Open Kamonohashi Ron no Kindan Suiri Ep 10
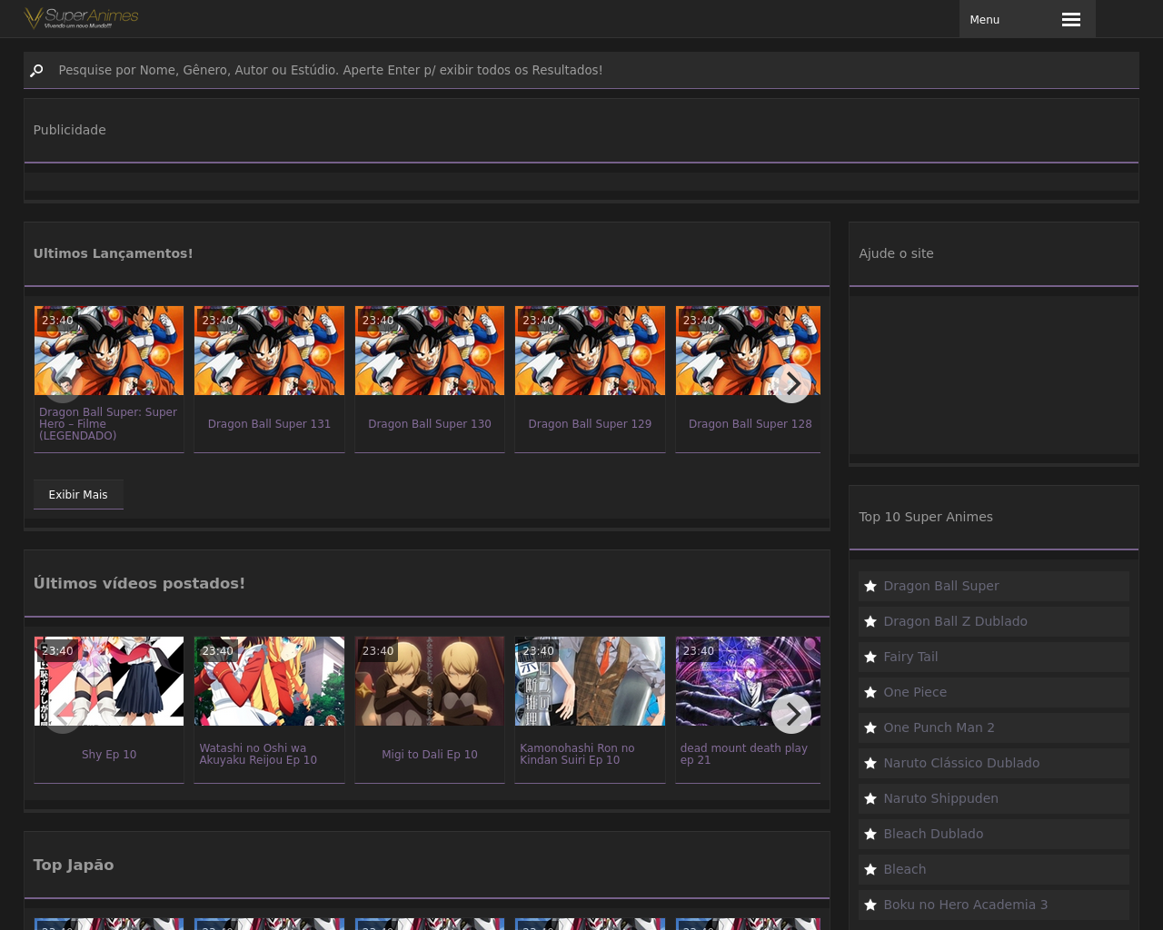 (x=577, y=754)
